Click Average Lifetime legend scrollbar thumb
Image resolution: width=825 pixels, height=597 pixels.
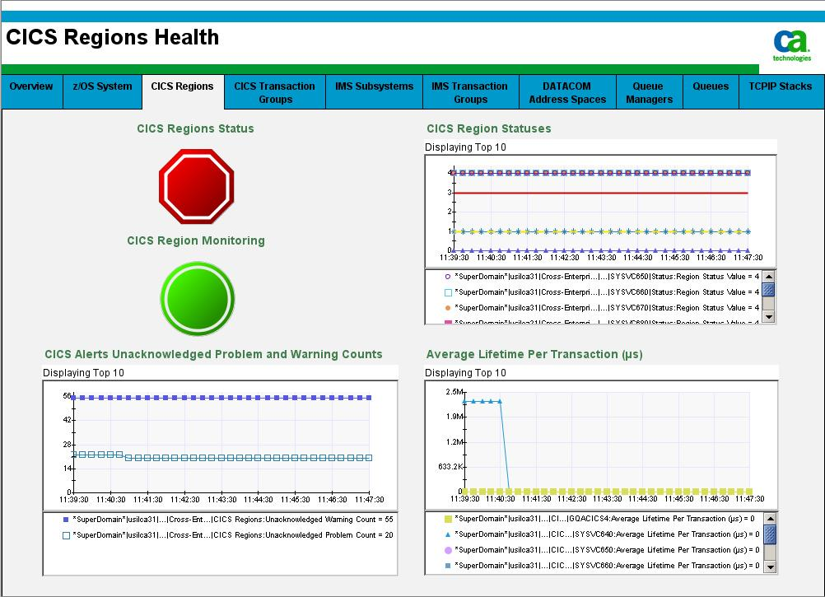tap(770, 534)
